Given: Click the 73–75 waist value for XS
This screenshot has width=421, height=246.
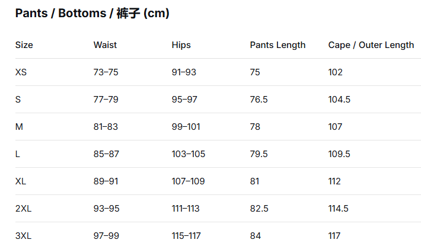Looking at the screenshot, I should coord(106,72).
